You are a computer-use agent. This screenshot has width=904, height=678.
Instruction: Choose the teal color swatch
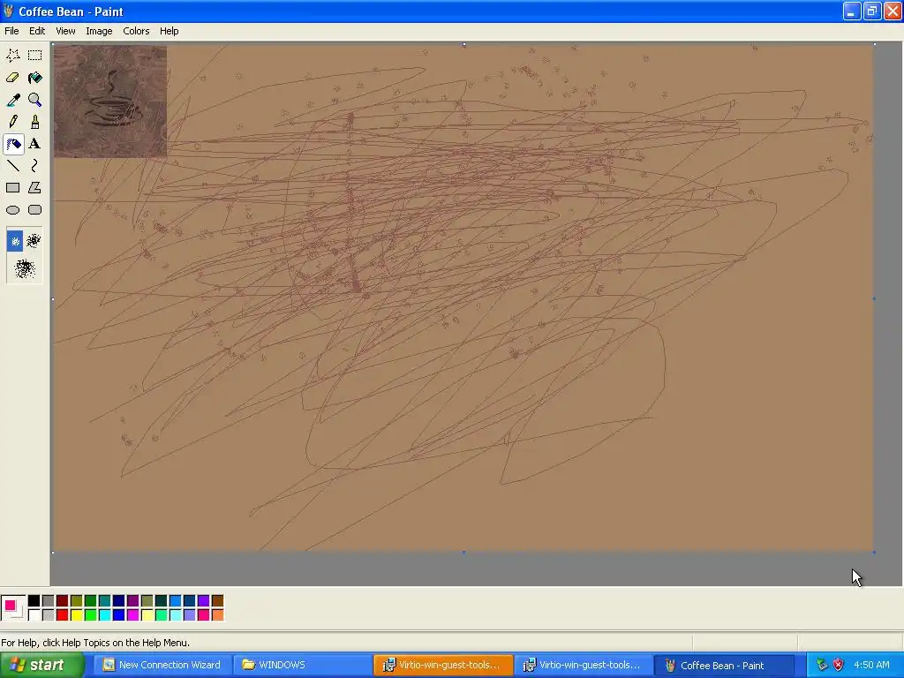click(104, 600)
